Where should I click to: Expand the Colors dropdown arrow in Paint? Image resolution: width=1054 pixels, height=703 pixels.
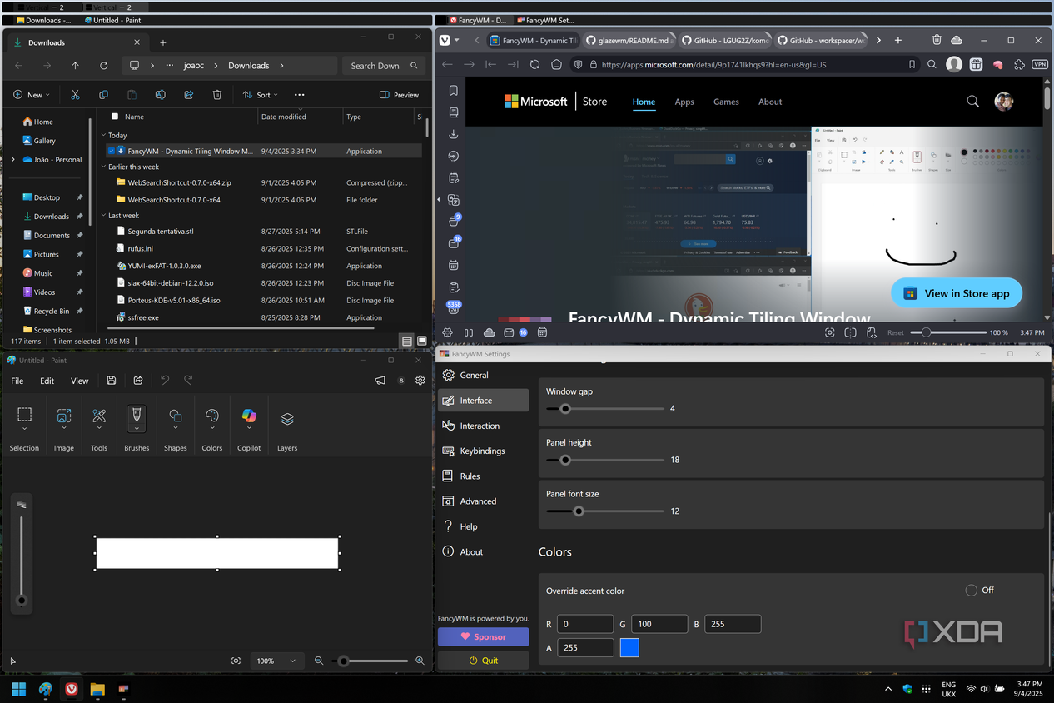tap(212, 430)
